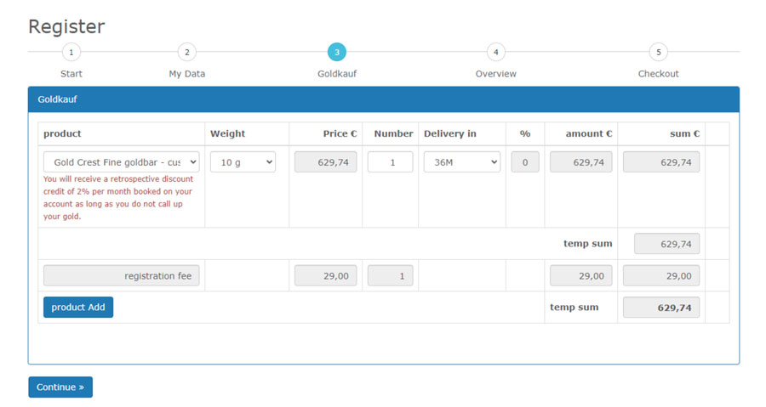Image resolution: width=766 pixels, height=407 pixels.
Task: Click the registration fee price field
Action: point(325,275)
